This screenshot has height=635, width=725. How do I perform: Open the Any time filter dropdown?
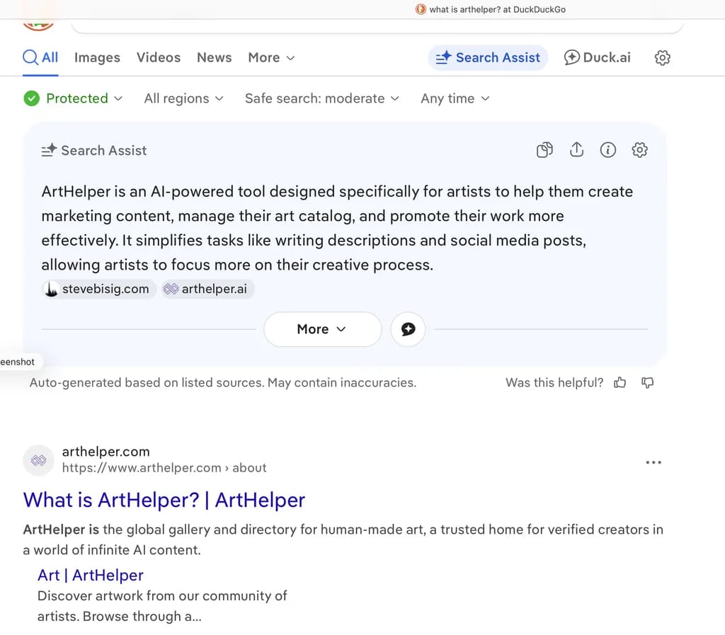click(x=455, y=98)
